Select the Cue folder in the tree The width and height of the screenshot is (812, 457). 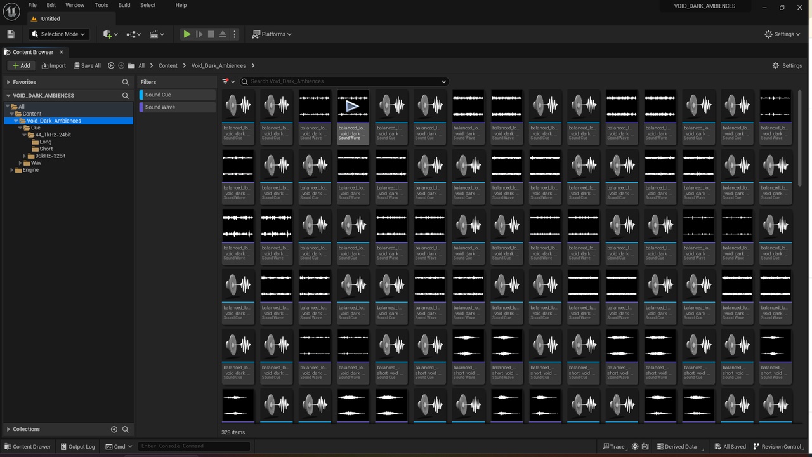[36, 128]
